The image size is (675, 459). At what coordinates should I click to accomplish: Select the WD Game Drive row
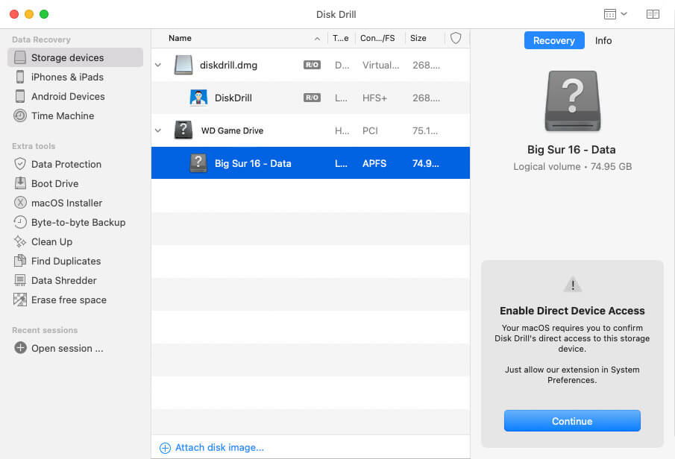click(310, 130)
